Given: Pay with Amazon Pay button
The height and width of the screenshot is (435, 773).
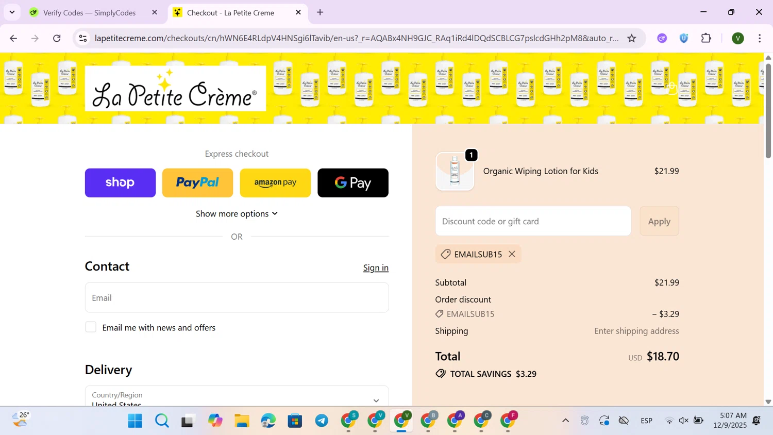Looking at the screenshot, I should point(275,183).
